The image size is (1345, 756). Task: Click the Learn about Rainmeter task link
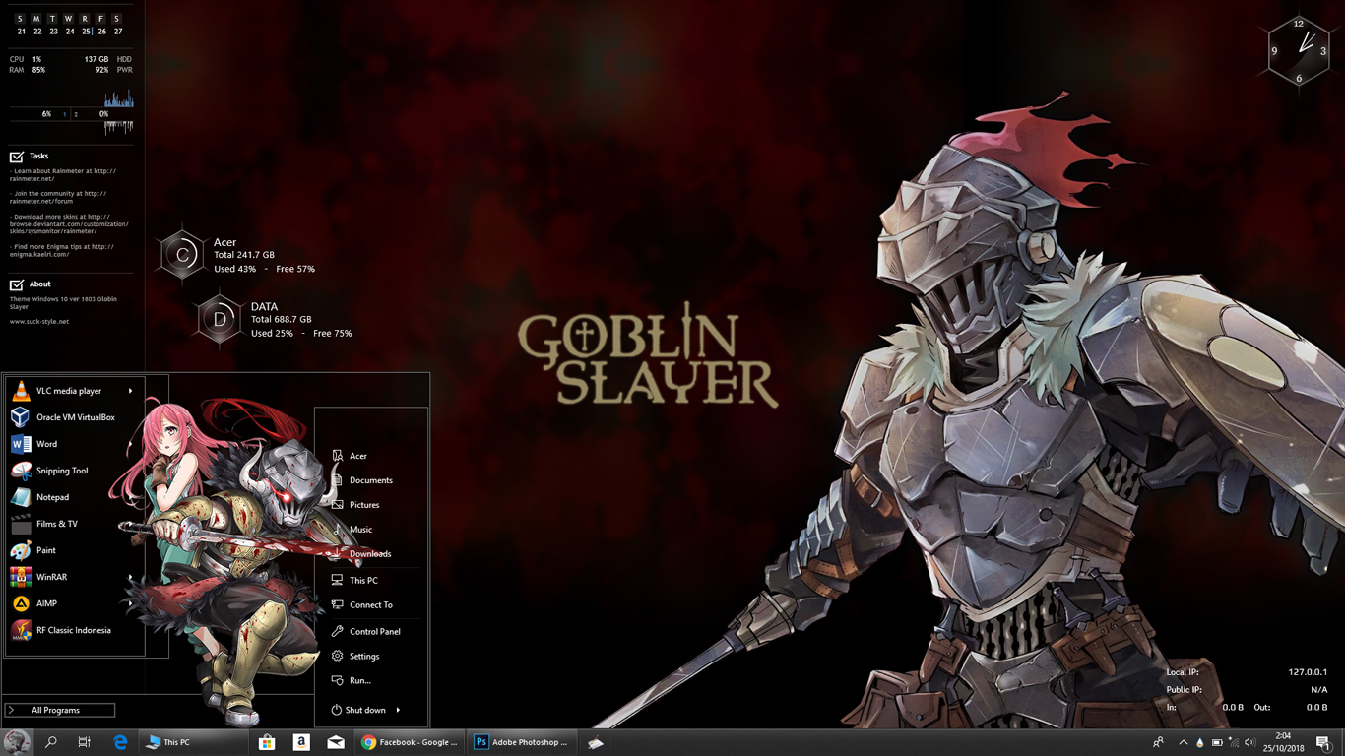pos(63,175)
